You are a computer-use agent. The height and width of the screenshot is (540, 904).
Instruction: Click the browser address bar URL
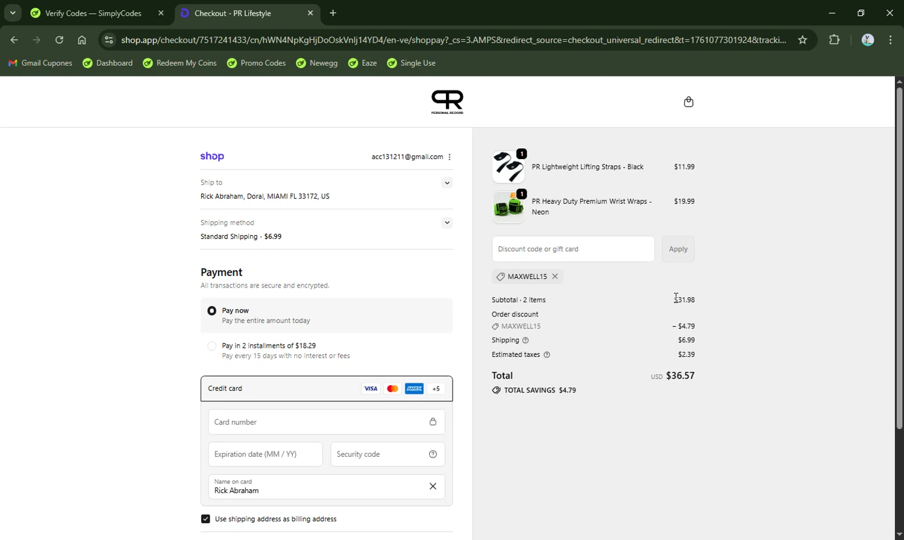[453, 40]
